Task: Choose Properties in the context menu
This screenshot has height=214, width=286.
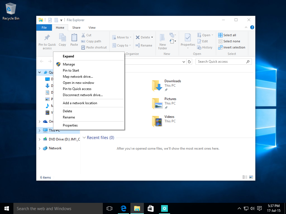Action: click(89, 125)
